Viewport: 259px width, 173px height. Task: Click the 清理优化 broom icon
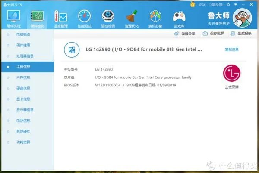point(132,16)
